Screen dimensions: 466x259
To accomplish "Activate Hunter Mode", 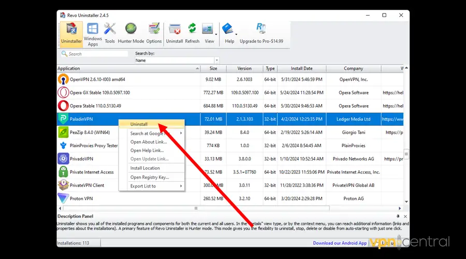I will (131, 34).
